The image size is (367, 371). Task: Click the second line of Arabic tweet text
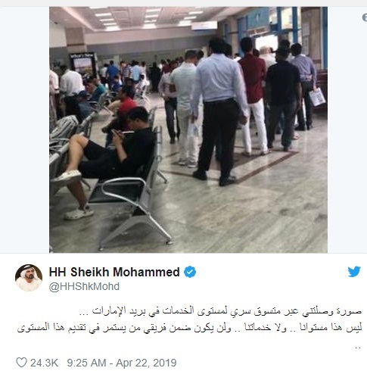(189, 328)
